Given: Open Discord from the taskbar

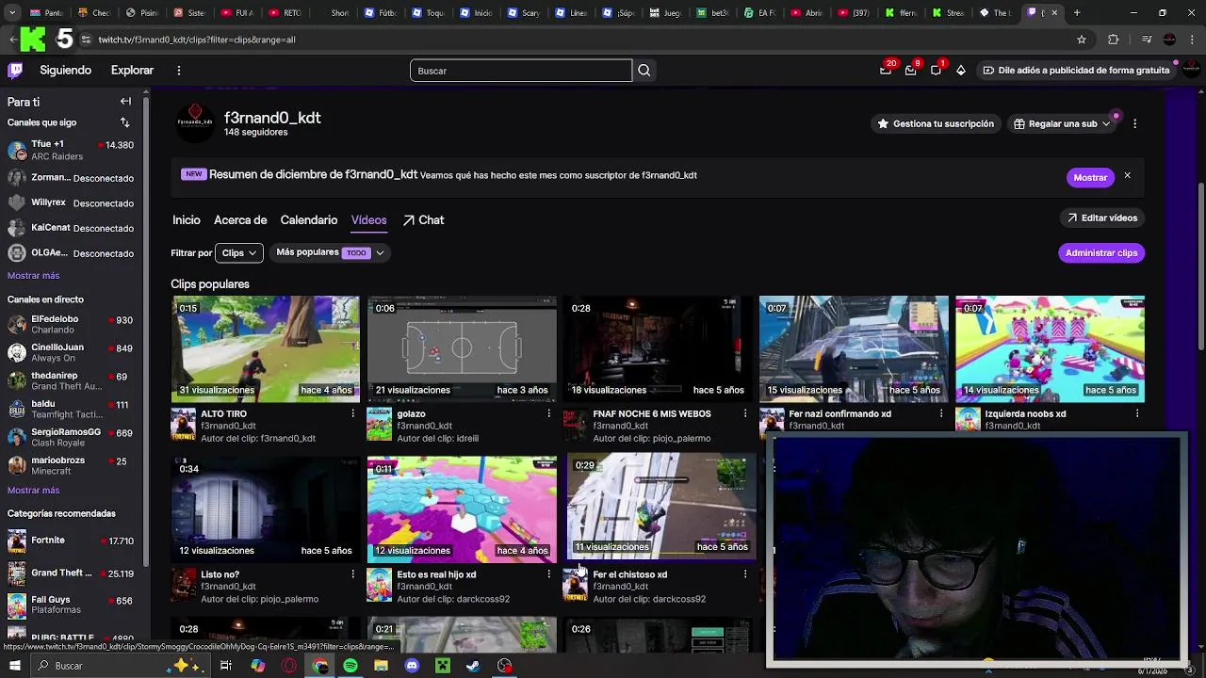Looking at the screenshot, I should click(x=412, y=666).
